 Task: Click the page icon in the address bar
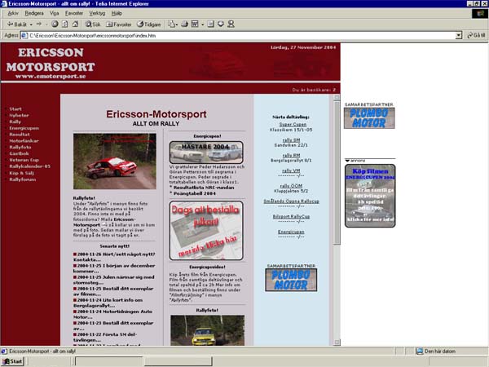point(24,36)
